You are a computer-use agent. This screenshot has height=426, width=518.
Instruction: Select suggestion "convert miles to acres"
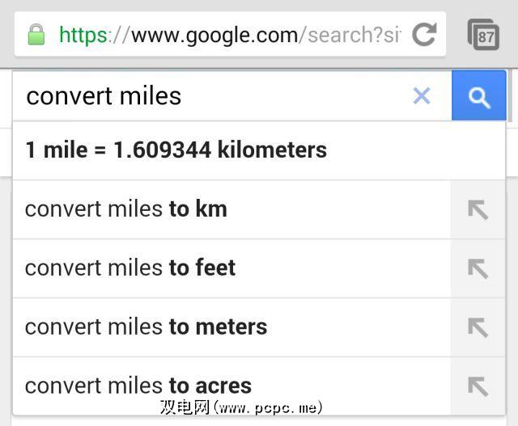coord(138,386)
